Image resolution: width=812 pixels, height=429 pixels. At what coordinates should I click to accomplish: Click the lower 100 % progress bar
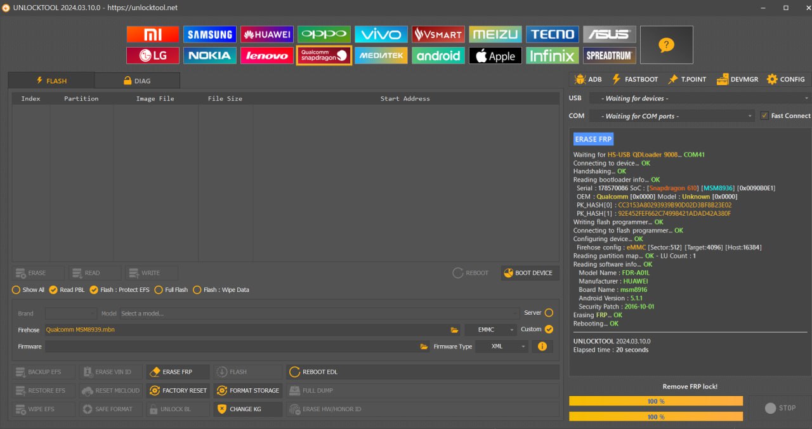[656, 417]
